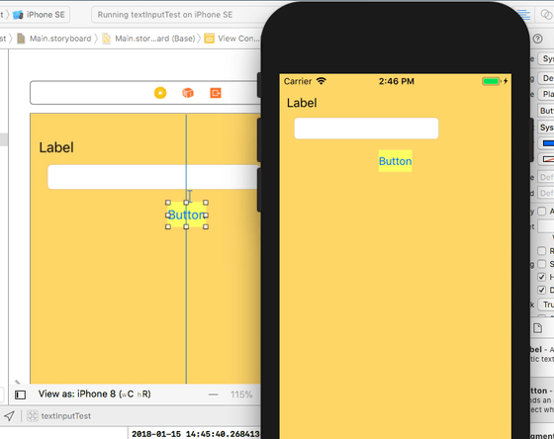Toggle the unchecked S checkbox
Image resolution: width=554 pixels, height=439 pixels.
[541, 264]
